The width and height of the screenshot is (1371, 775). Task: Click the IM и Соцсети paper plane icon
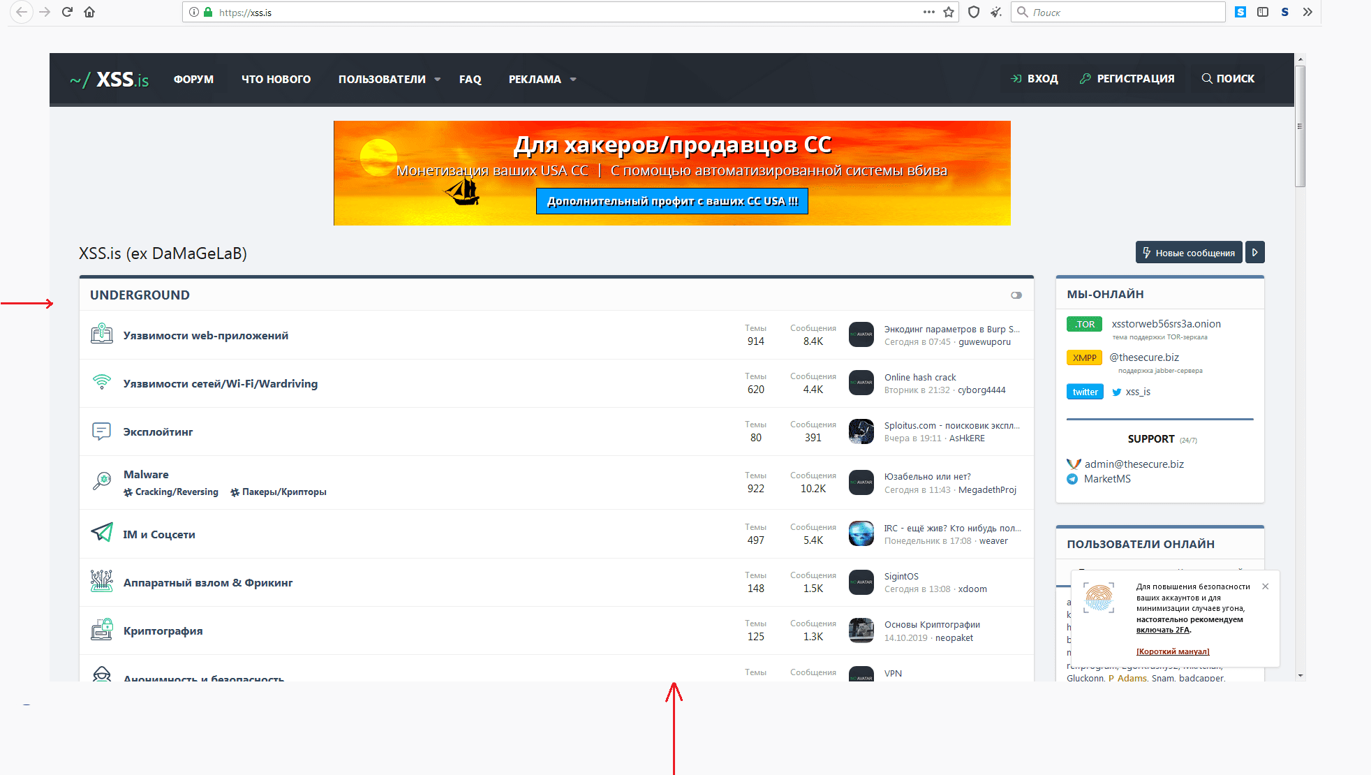[102, 533]
